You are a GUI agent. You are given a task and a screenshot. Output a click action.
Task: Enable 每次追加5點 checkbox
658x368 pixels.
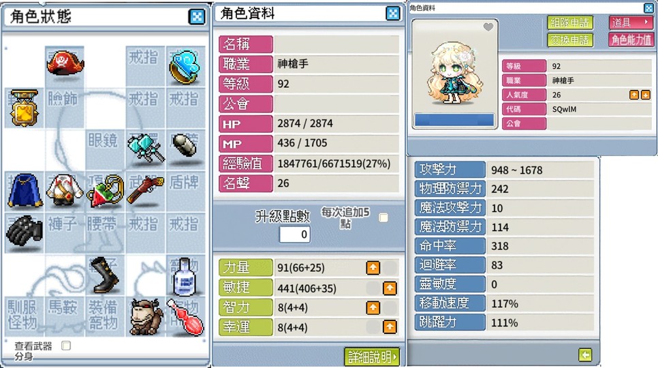383,217
